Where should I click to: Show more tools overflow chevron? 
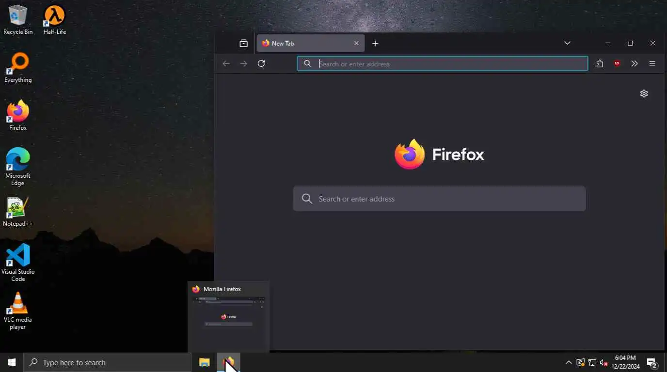coord(635,63)
